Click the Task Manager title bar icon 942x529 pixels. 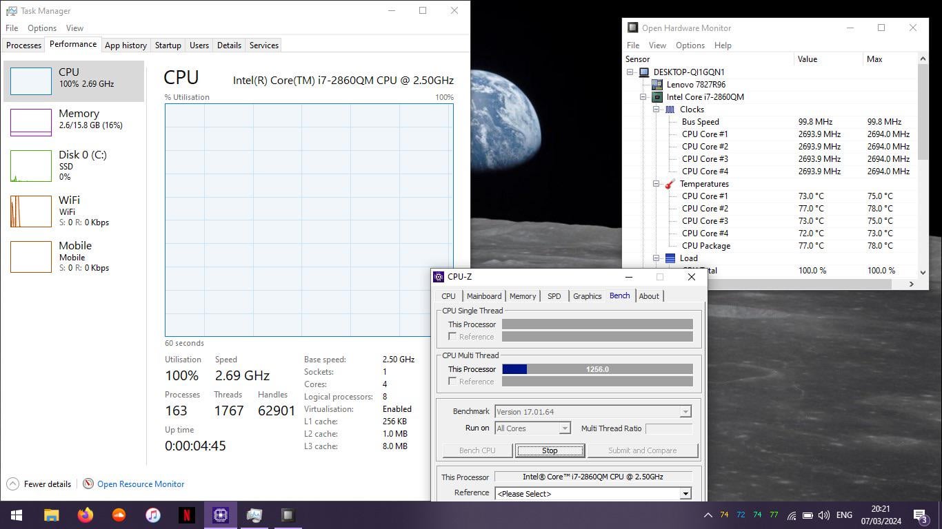click(x=11, y=11)
